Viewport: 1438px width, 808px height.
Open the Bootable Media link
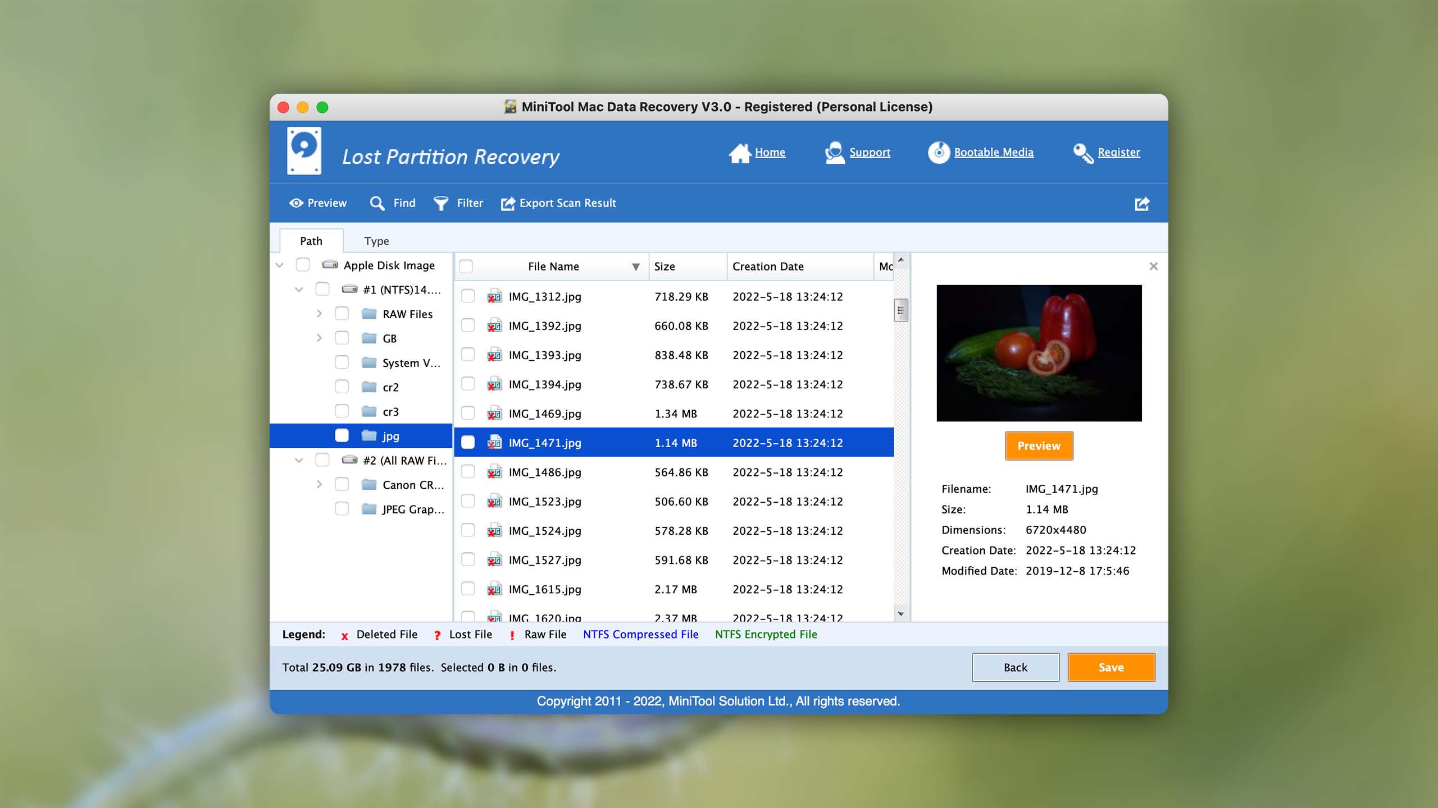[993, 152]
